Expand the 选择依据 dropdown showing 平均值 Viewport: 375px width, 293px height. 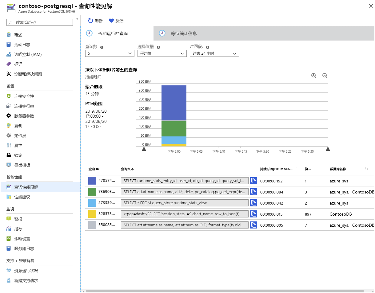coord(162,53)
